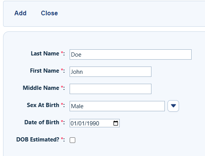Click the red asterisk beside Middle Name
This screenshot has width=205, height=156.
tap(62, 87)
